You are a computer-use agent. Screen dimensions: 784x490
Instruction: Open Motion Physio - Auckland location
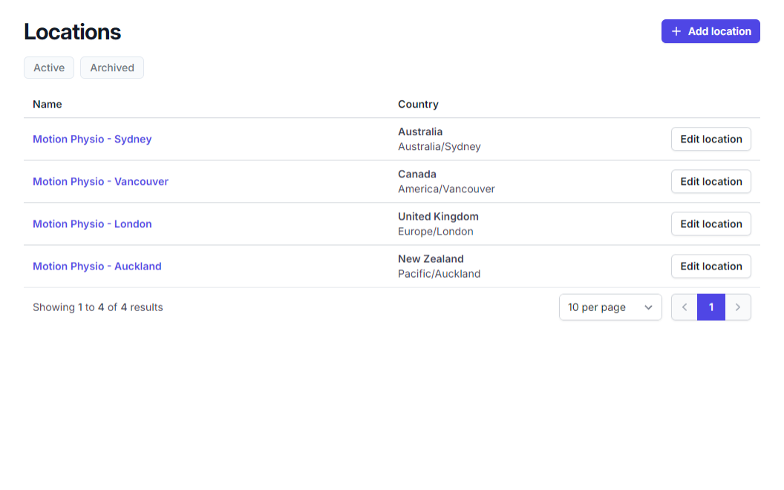coord(97,266)
